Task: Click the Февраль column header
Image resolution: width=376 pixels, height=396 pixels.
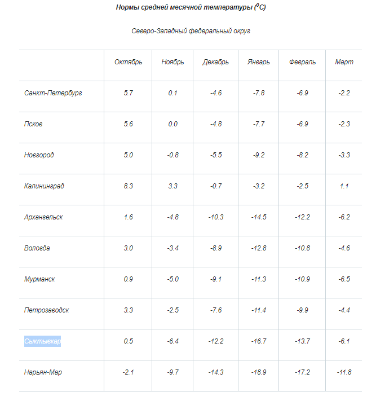Action: (x=302, y=62)
